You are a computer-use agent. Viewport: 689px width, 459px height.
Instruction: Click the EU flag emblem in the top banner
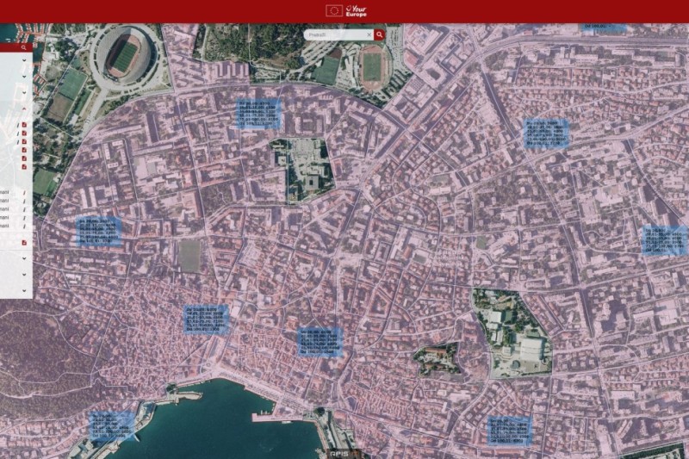pyautogui.click(x=333, y=11)
